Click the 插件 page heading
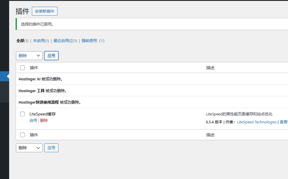The width and height of the screenshot is (288, 179). 22,11
